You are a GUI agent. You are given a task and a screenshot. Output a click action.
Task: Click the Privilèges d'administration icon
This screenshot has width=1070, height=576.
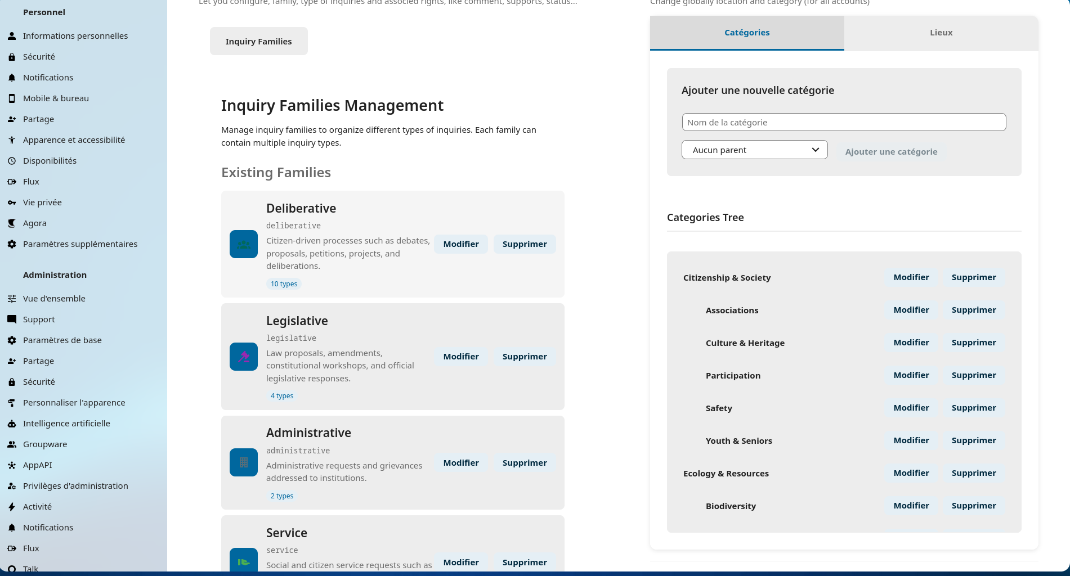click(x=12, y=486)
